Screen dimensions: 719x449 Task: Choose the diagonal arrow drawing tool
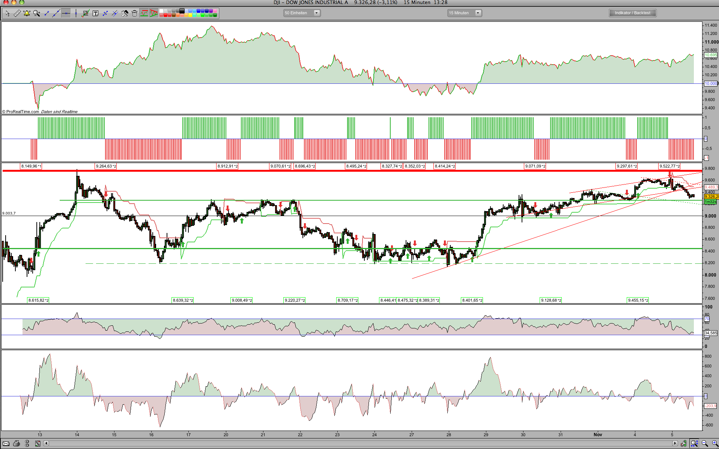coord(105,14)
